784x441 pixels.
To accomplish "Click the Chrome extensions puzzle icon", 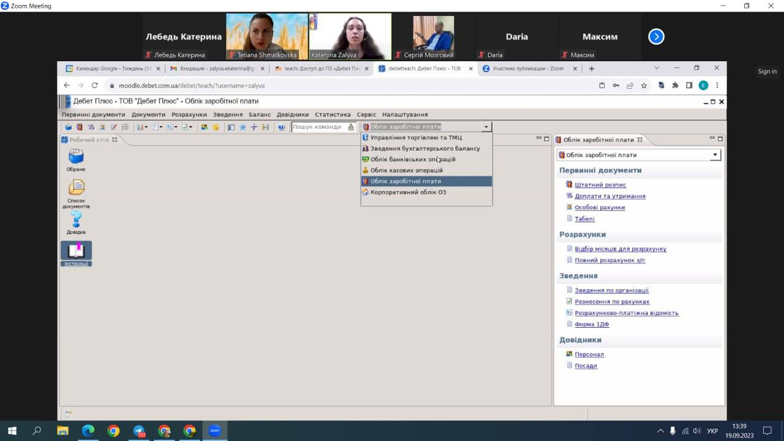I will click(675, 86).
